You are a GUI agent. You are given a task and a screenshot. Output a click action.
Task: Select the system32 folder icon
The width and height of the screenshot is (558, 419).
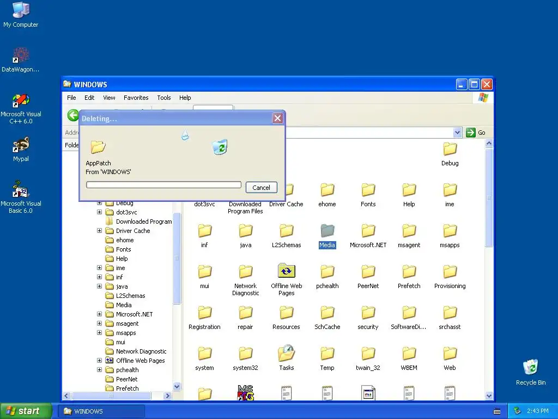click(x=246, y=358)
